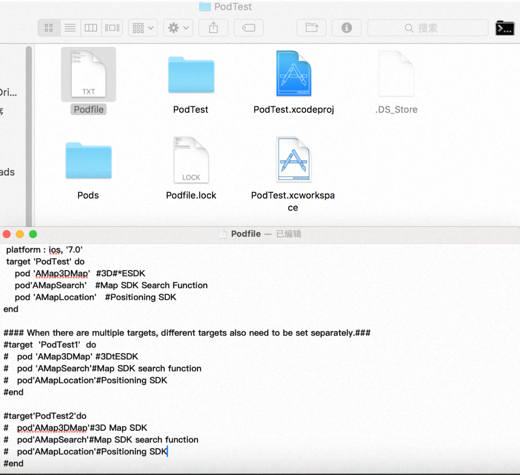Click the .DS_Store file name label
The width and height of the screenshot is (520, 475).
[397, 110]
